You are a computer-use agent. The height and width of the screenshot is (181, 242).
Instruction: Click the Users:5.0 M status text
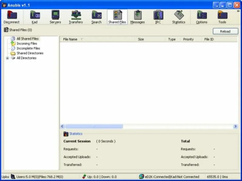40,177
